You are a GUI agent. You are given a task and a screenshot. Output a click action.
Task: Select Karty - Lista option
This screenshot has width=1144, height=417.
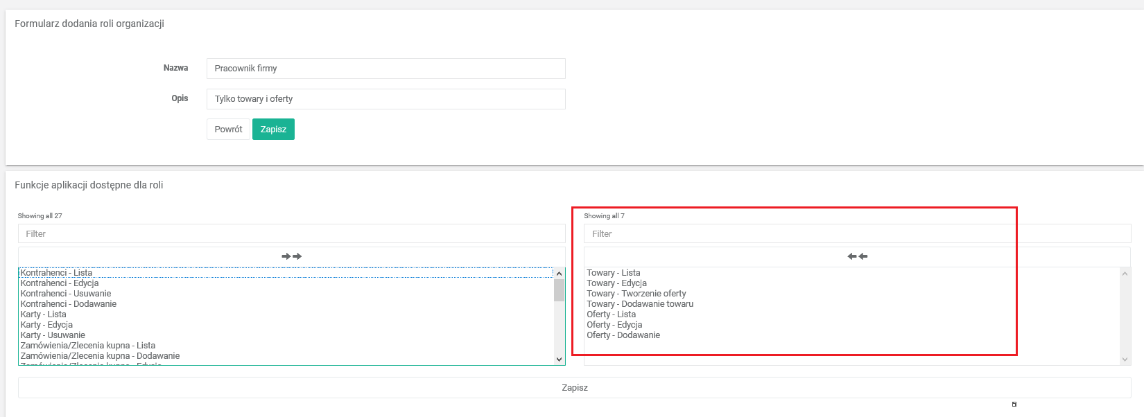tap(44, 314)
